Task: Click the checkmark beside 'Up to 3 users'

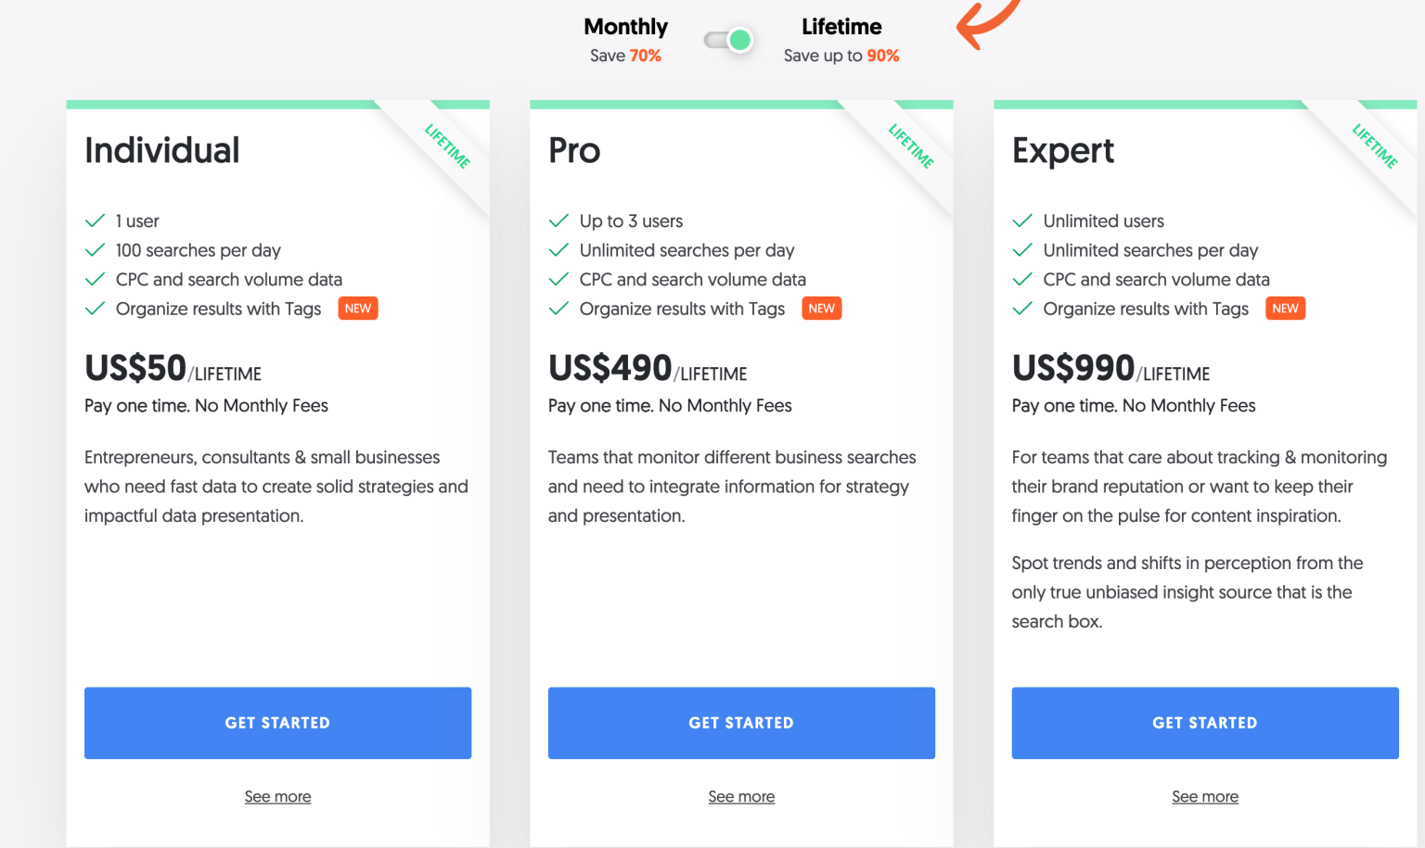Action: click(x=558, y=221)
